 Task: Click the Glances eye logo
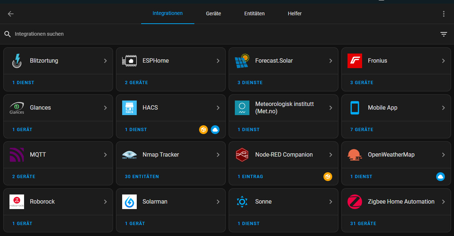click(x=17, y=108)
